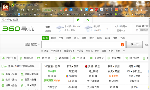150x90 pixels.
Task: Click the orange 惠 extension icon
Action: (x=66, y=10)
